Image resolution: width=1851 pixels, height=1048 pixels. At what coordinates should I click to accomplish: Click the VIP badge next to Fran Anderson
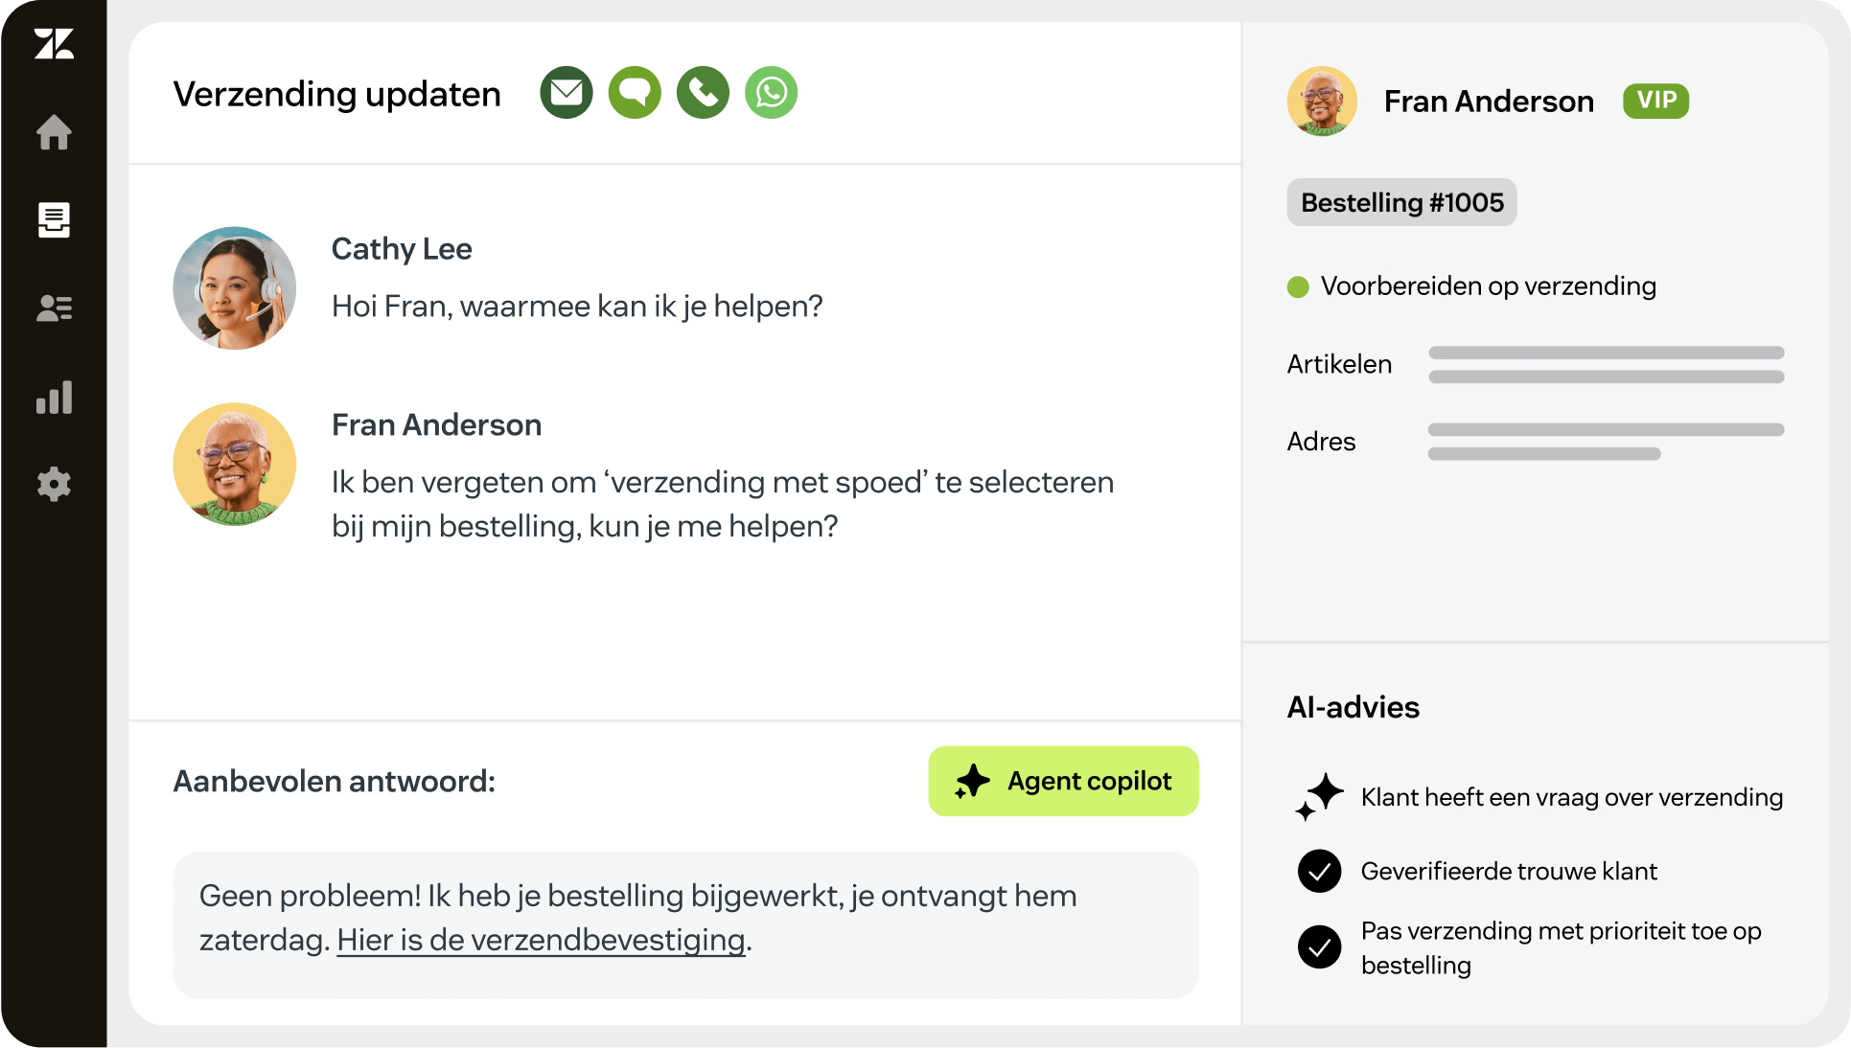coord(1655,101)
